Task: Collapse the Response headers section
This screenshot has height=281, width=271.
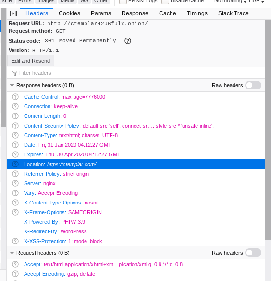Action: click(x=12, y=85)
